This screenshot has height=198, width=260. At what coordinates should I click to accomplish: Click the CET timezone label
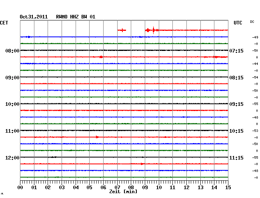pyautogui.click(x=4, y=23)
